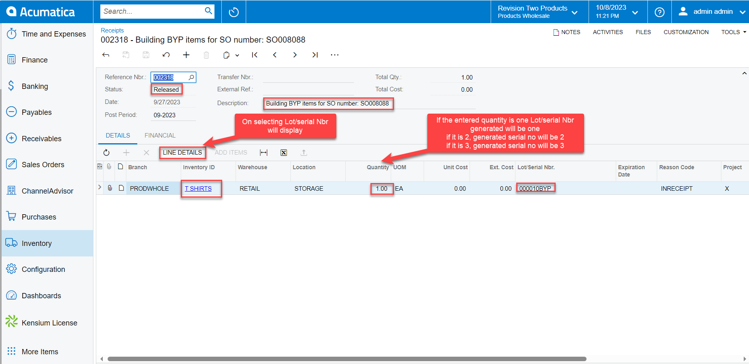Screen dimensions: 749x364
Task: Expand the PRODWHOLE row arrow
Action: (x=100, y=187)
